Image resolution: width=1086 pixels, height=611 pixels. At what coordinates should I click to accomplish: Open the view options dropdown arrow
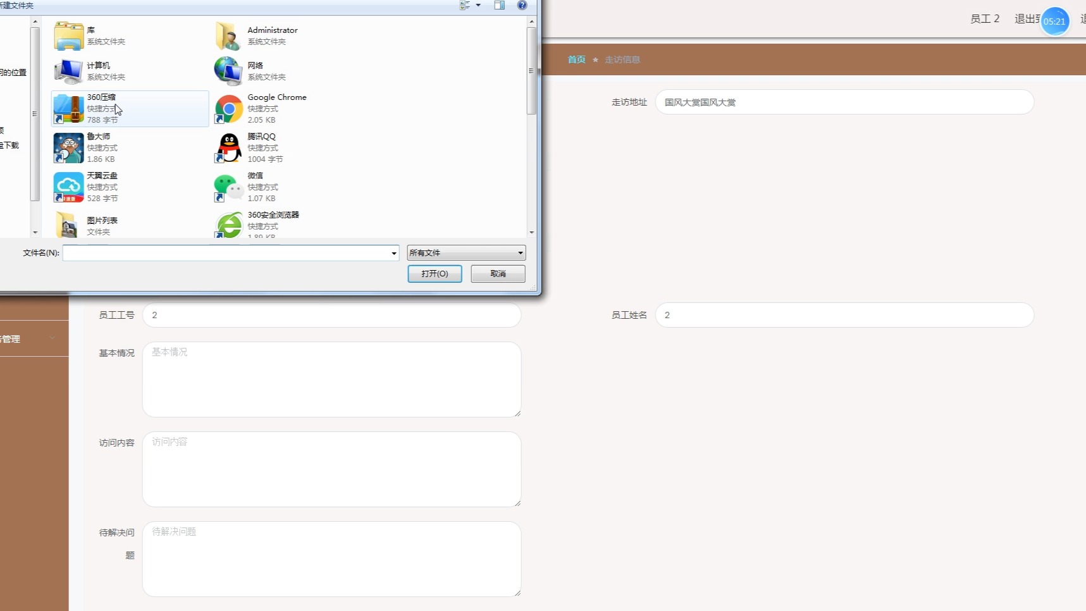(478, 5)
